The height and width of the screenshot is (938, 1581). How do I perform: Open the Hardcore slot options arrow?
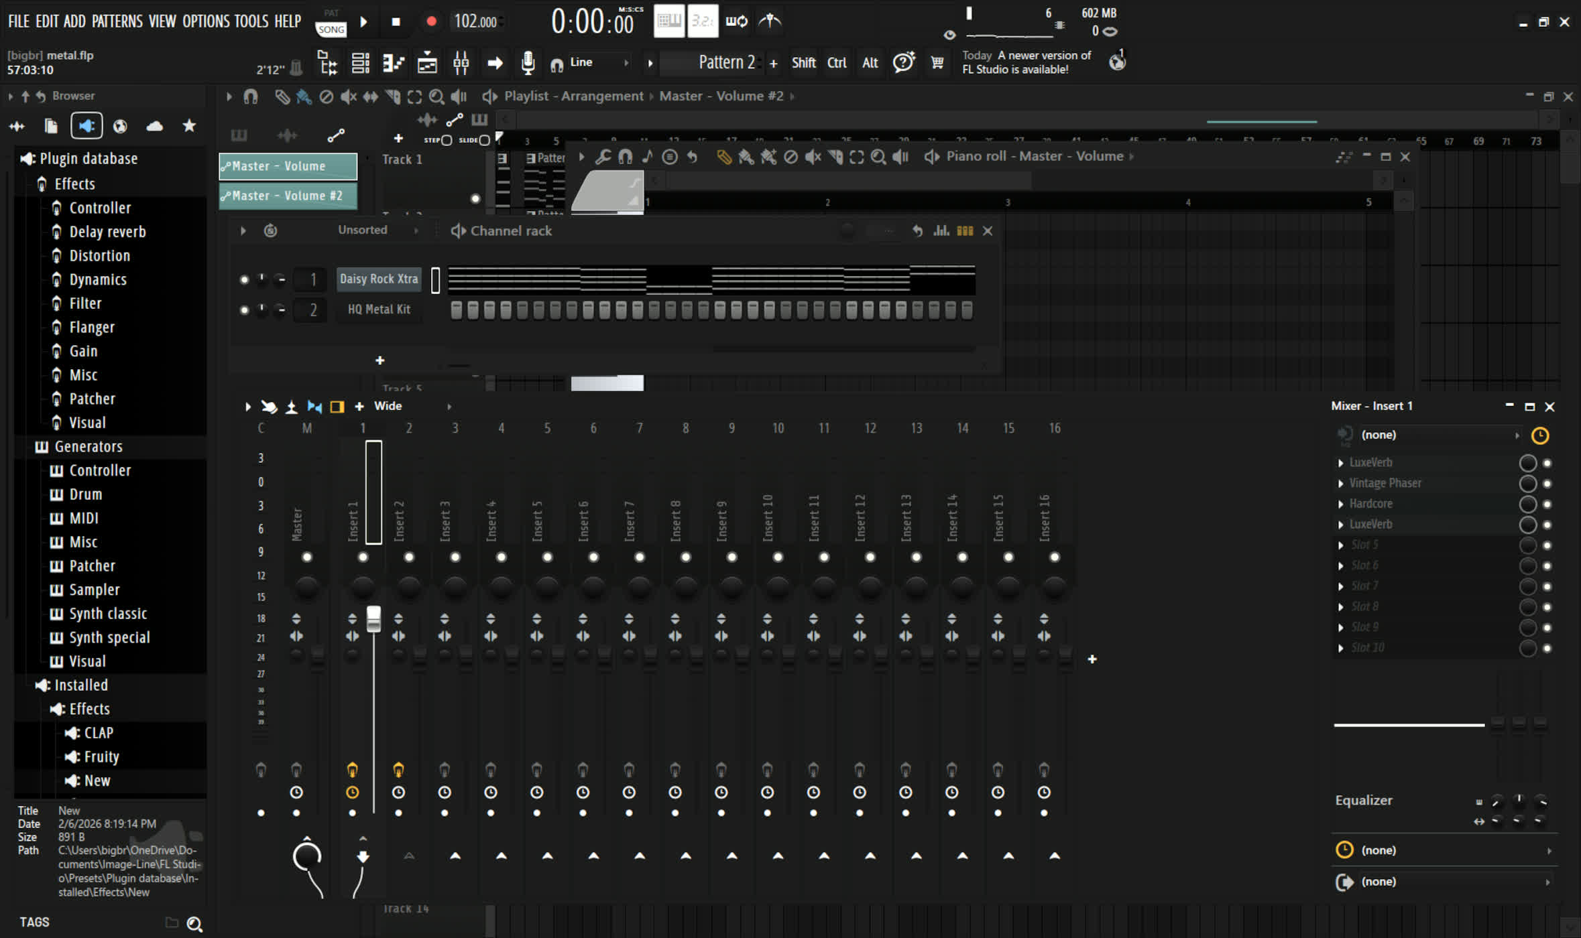pos(1340,504)
